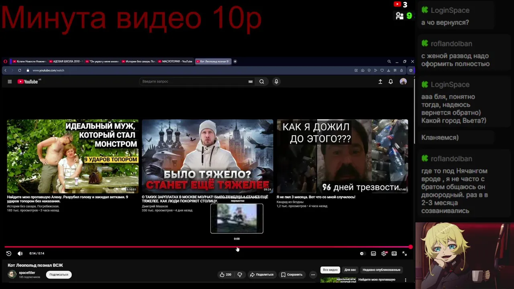Open the ИДЕАЛЬНЫЙ МУЖ suggested video thumbnail
Viewport: 514px width, 289px height.
pyautogui.click(x=73, y=156)
